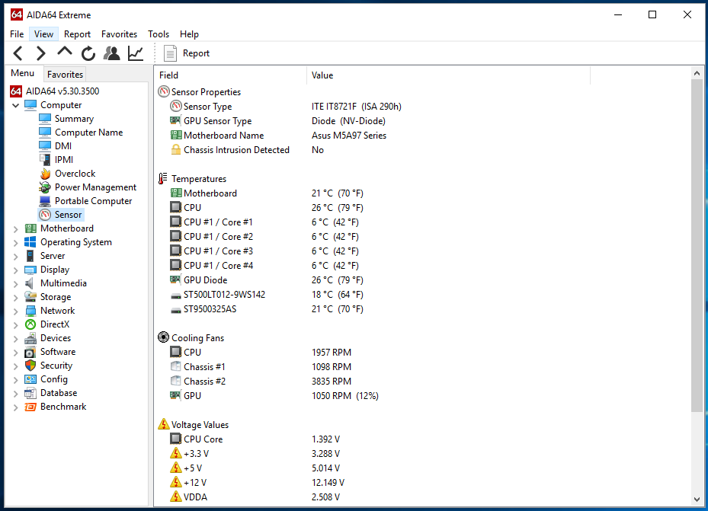The image size is (708, 511).
Task: Switch to the Menu tab
Action: click(x=23, y=73)
